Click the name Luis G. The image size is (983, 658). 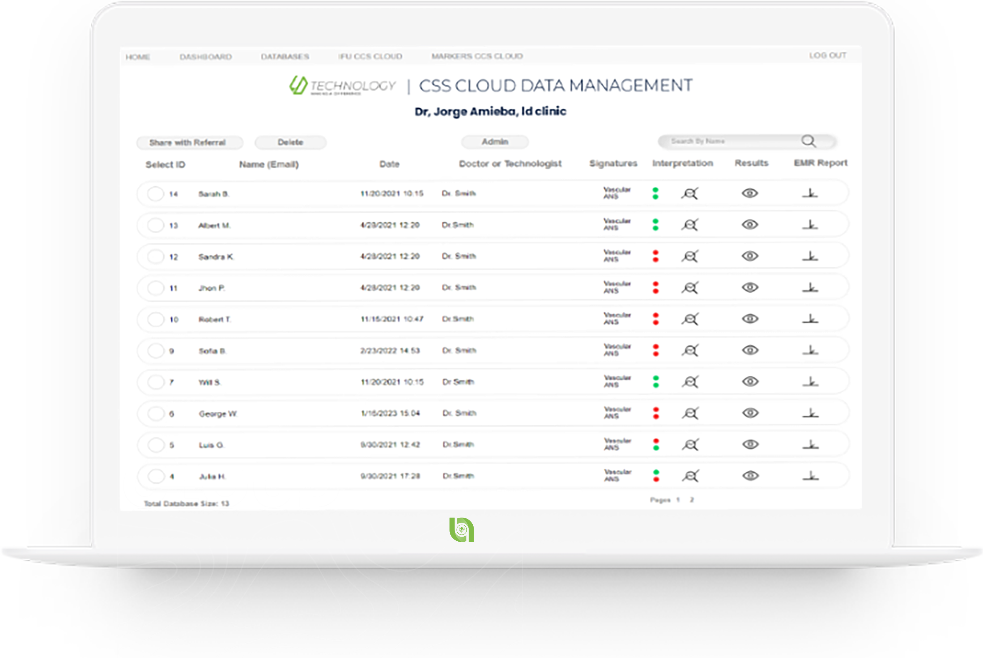[x=211, y=445]
